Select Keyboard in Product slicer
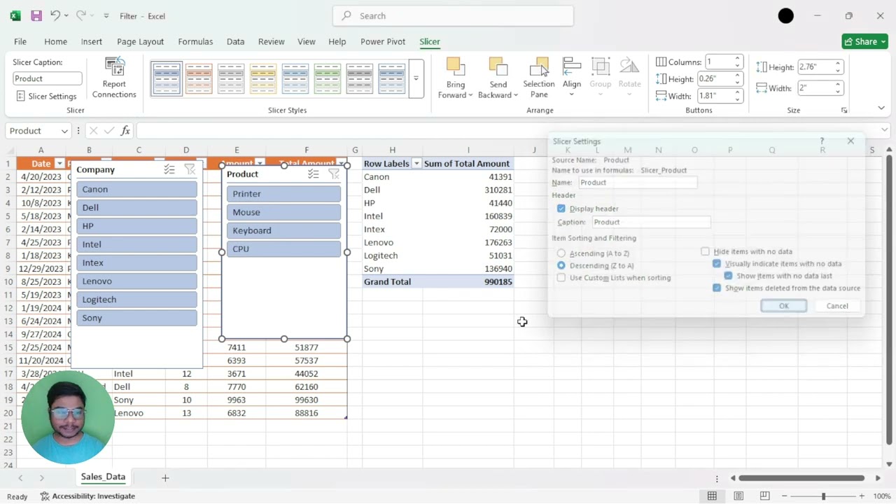This screenshot has width=896, height=504. [x=283, y=230]
